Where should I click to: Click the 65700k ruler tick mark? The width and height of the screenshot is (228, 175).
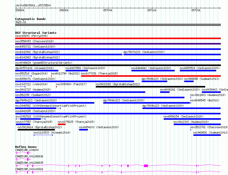[x=108, y=8]
